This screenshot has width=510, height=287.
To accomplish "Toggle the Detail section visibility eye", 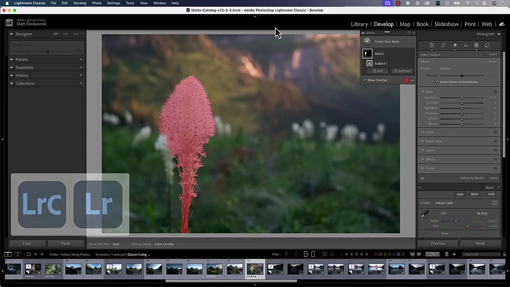I will tap(495, 168).
